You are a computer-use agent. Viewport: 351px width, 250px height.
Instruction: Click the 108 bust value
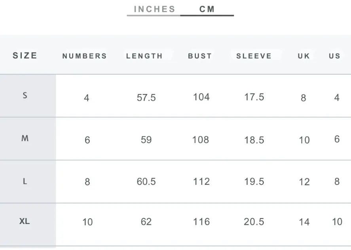pos(201,140)
